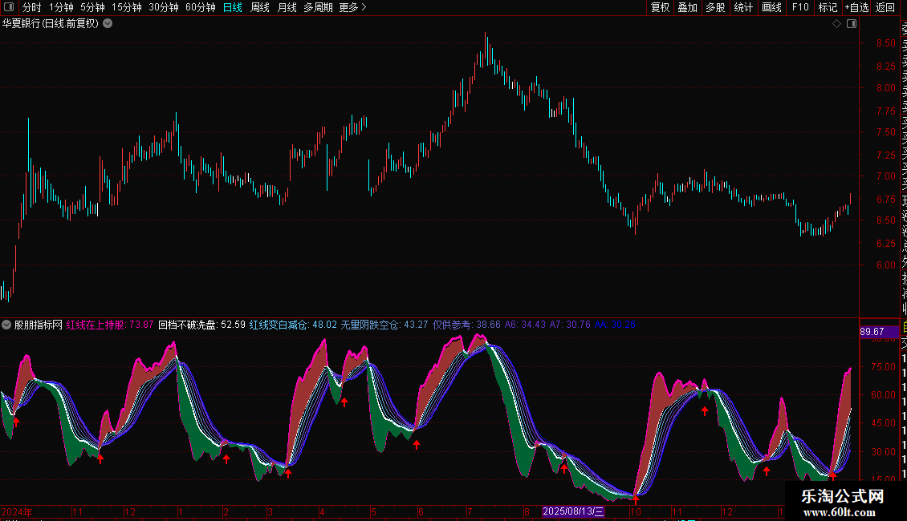Click the 6.00 price axis label
907x521 pixels.
pyautogui.click(x=886, y=265)
